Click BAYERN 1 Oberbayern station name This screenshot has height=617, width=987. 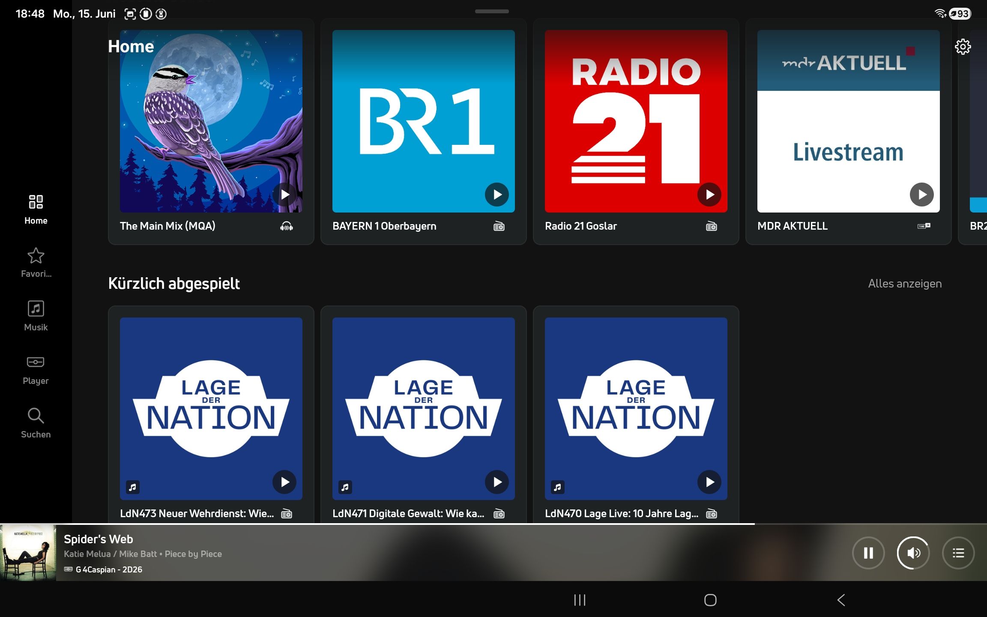[x=384, y=226]
